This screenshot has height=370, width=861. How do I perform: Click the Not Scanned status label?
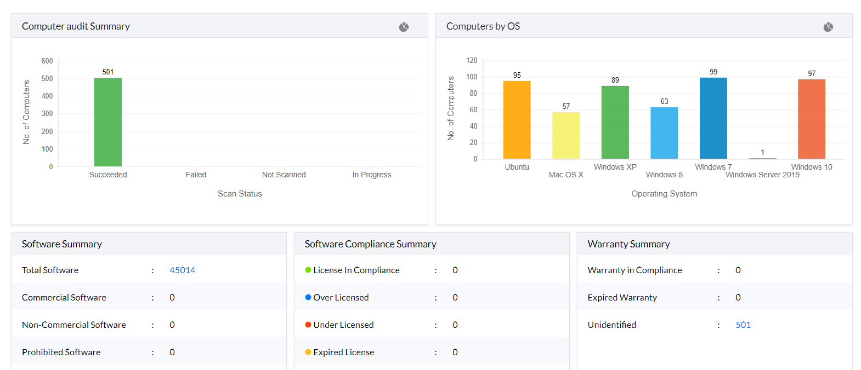tap(284, 175)
